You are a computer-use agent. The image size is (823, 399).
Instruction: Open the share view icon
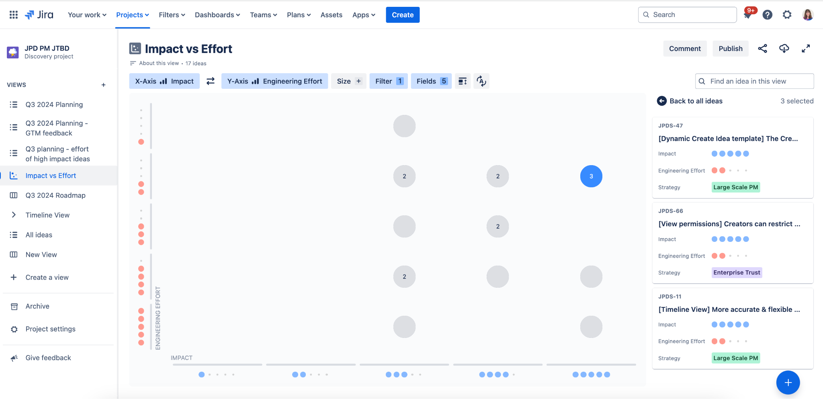[x=762, y=49]
